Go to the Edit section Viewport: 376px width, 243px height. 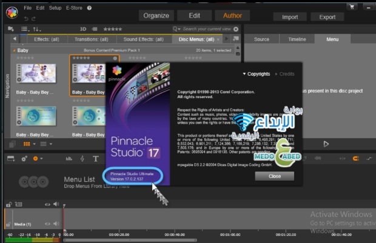194,16
